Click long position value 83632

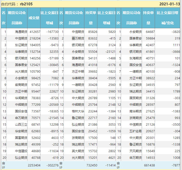93,38
